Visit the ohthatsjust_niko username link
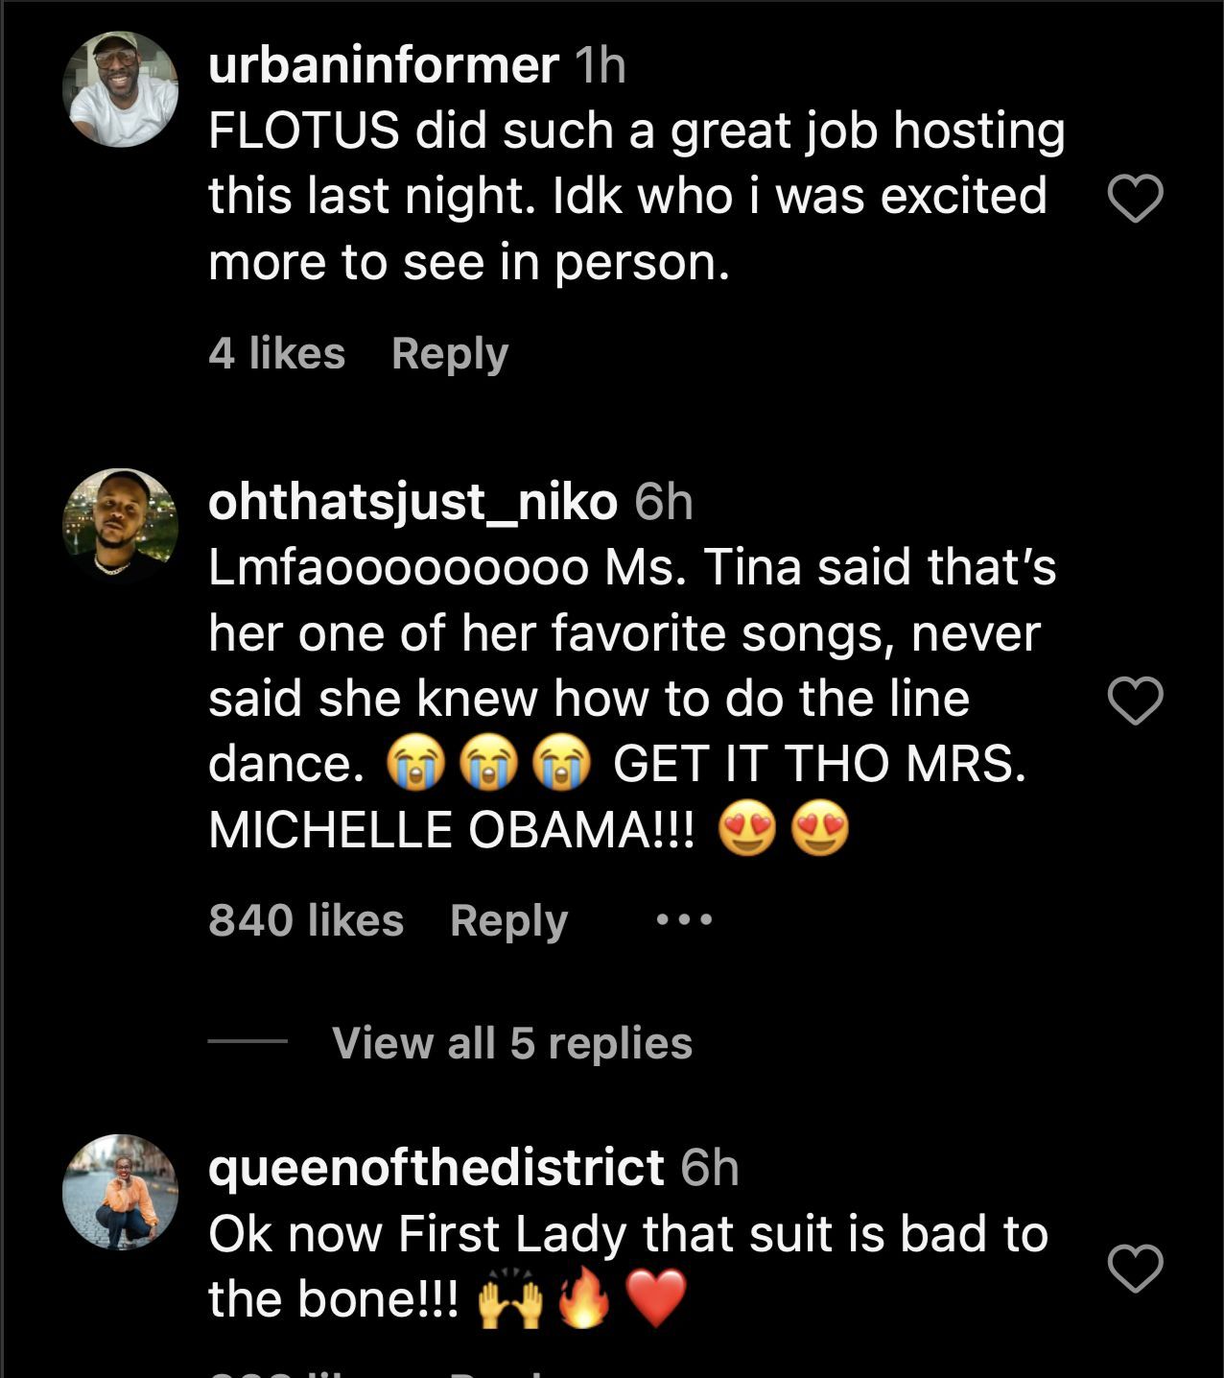This screenshot has width=1224, height=1378. [x=412, y=502]
